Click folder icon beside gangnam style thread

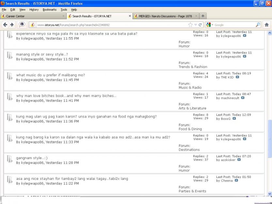coord(10,159)
